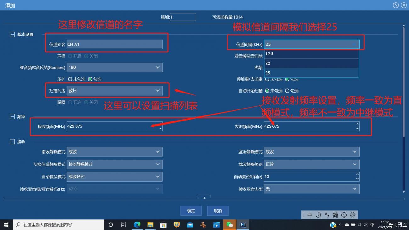
Task: Collapse the 频率 section header
Action: point(12,116)
